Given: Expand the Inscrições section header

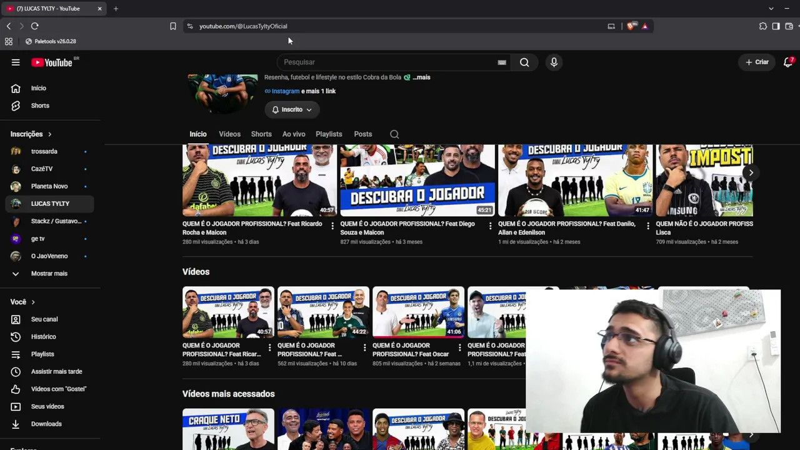Looking at the screenshot, I should click(x=31, y=134).
